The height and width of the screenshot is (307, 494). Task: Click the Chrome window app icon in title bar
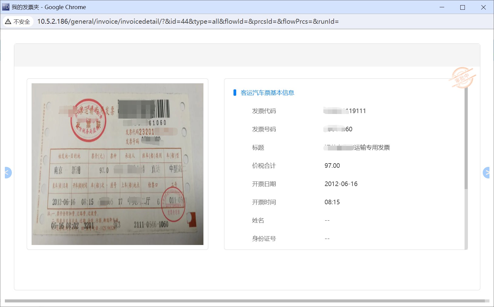6,7
